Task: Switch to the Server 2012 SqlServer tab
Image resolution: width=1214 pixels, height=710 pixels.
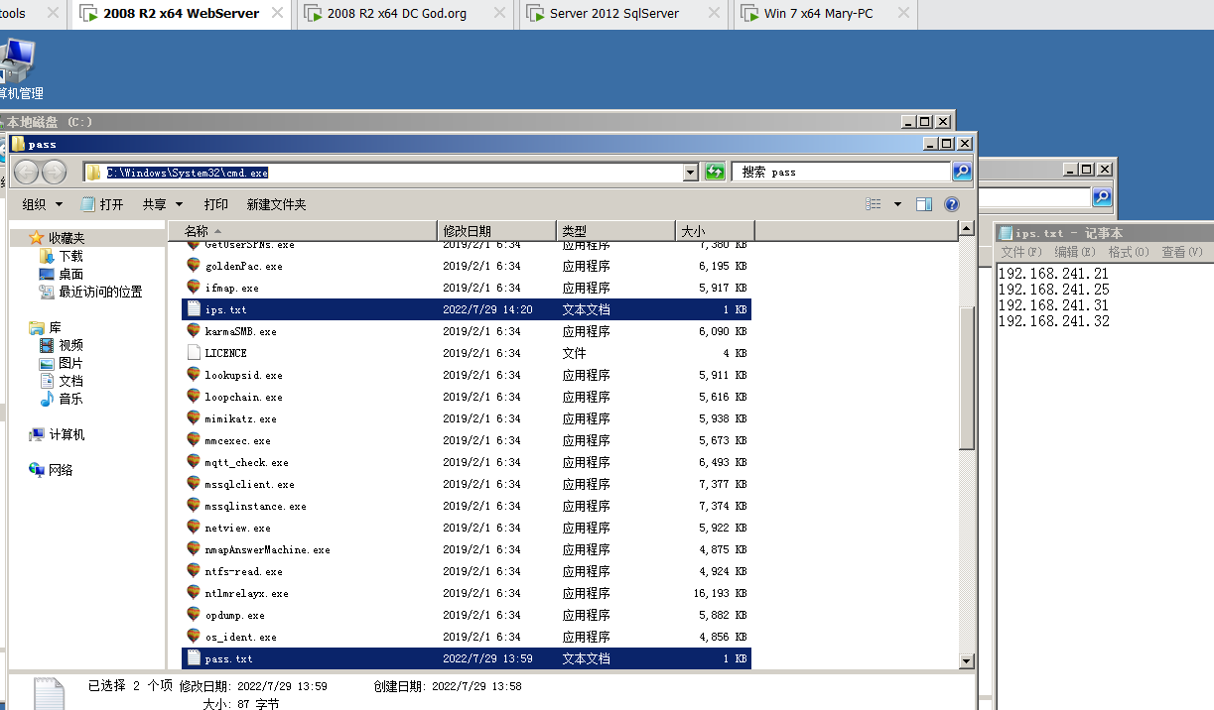Action: pos(614,14)
